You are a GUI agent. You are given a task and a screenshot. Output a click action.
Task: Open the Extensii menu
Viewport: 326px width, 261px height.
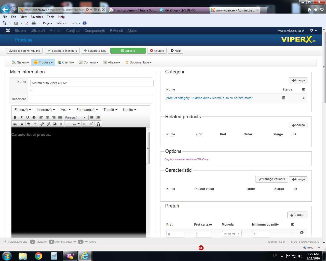pos(116,31)
